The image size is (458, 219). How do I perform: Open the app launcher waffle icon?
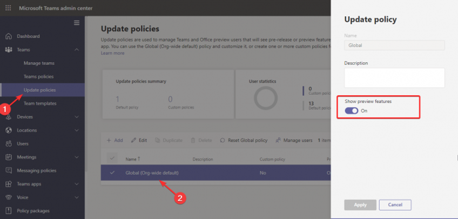pyautogui.click(x=8, y=8)
